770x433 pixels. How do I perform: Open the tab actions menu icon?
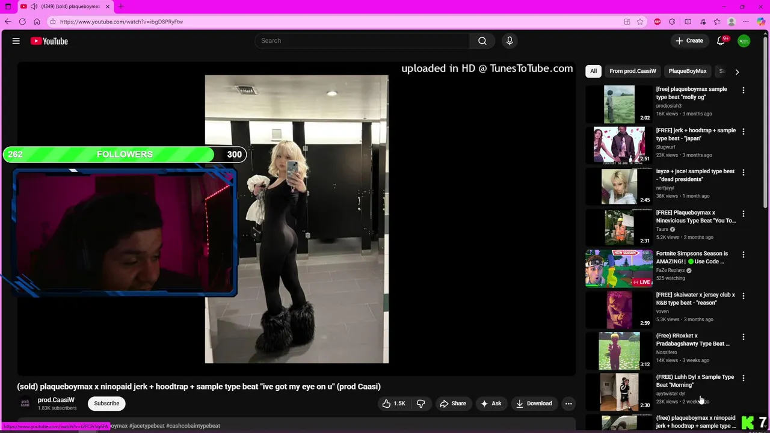[8, 7]
